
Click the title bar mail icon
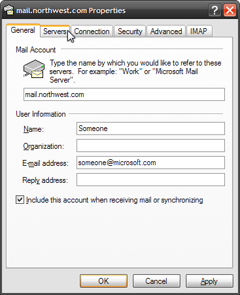coord(9,10)
